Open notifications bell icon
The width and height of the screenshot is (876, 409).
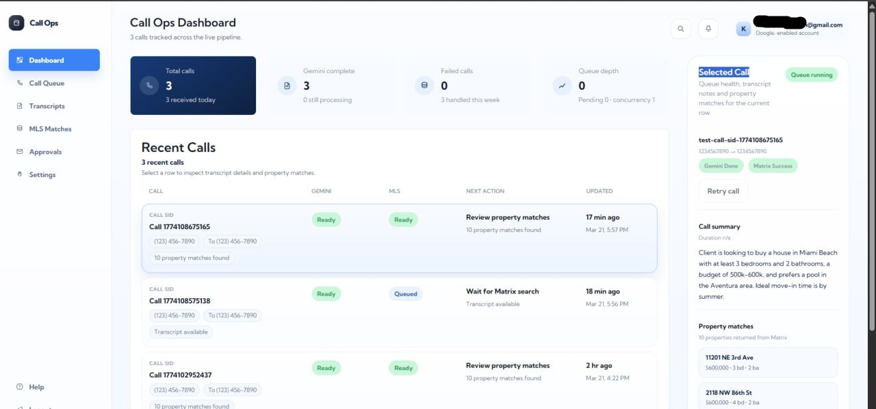pos(708,29)
